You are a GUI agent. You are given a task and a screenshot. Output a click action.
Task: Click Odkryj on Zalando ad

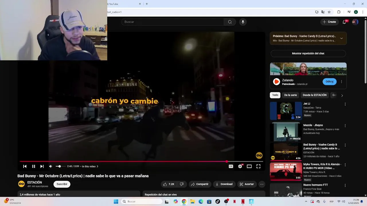click(x=329, y=82)
